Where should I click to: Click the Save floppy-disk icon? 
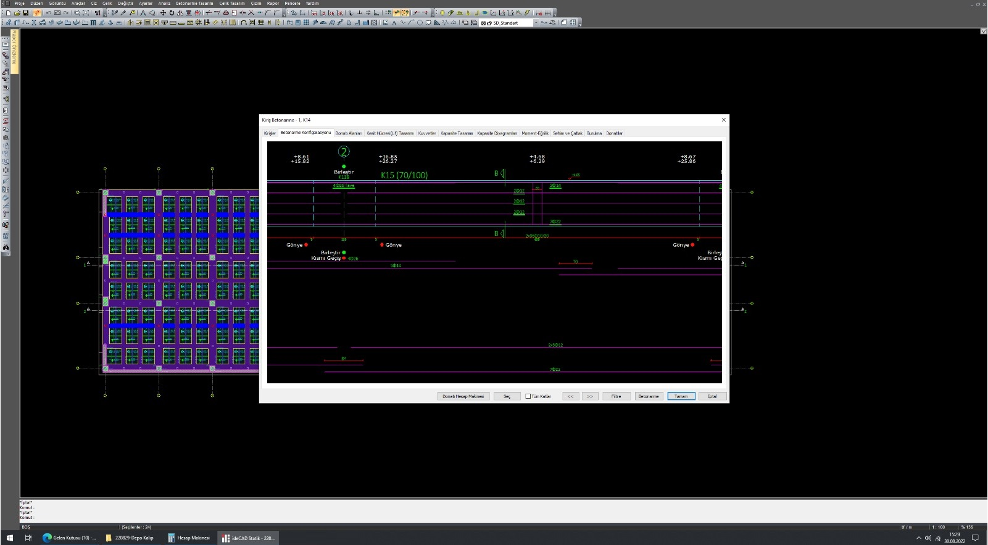(25, 13)
